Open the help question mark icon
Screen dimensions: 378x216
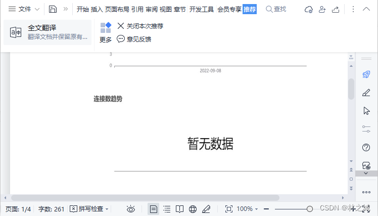click(366, 147)
